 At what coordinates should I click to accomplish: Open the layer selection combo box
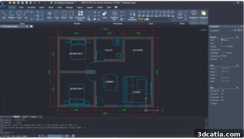click(x=154, y=19)
